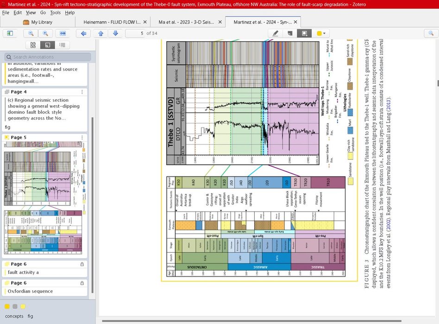Click lock icon on 'Oxfordian sequence' annotation

click(82, 283)
